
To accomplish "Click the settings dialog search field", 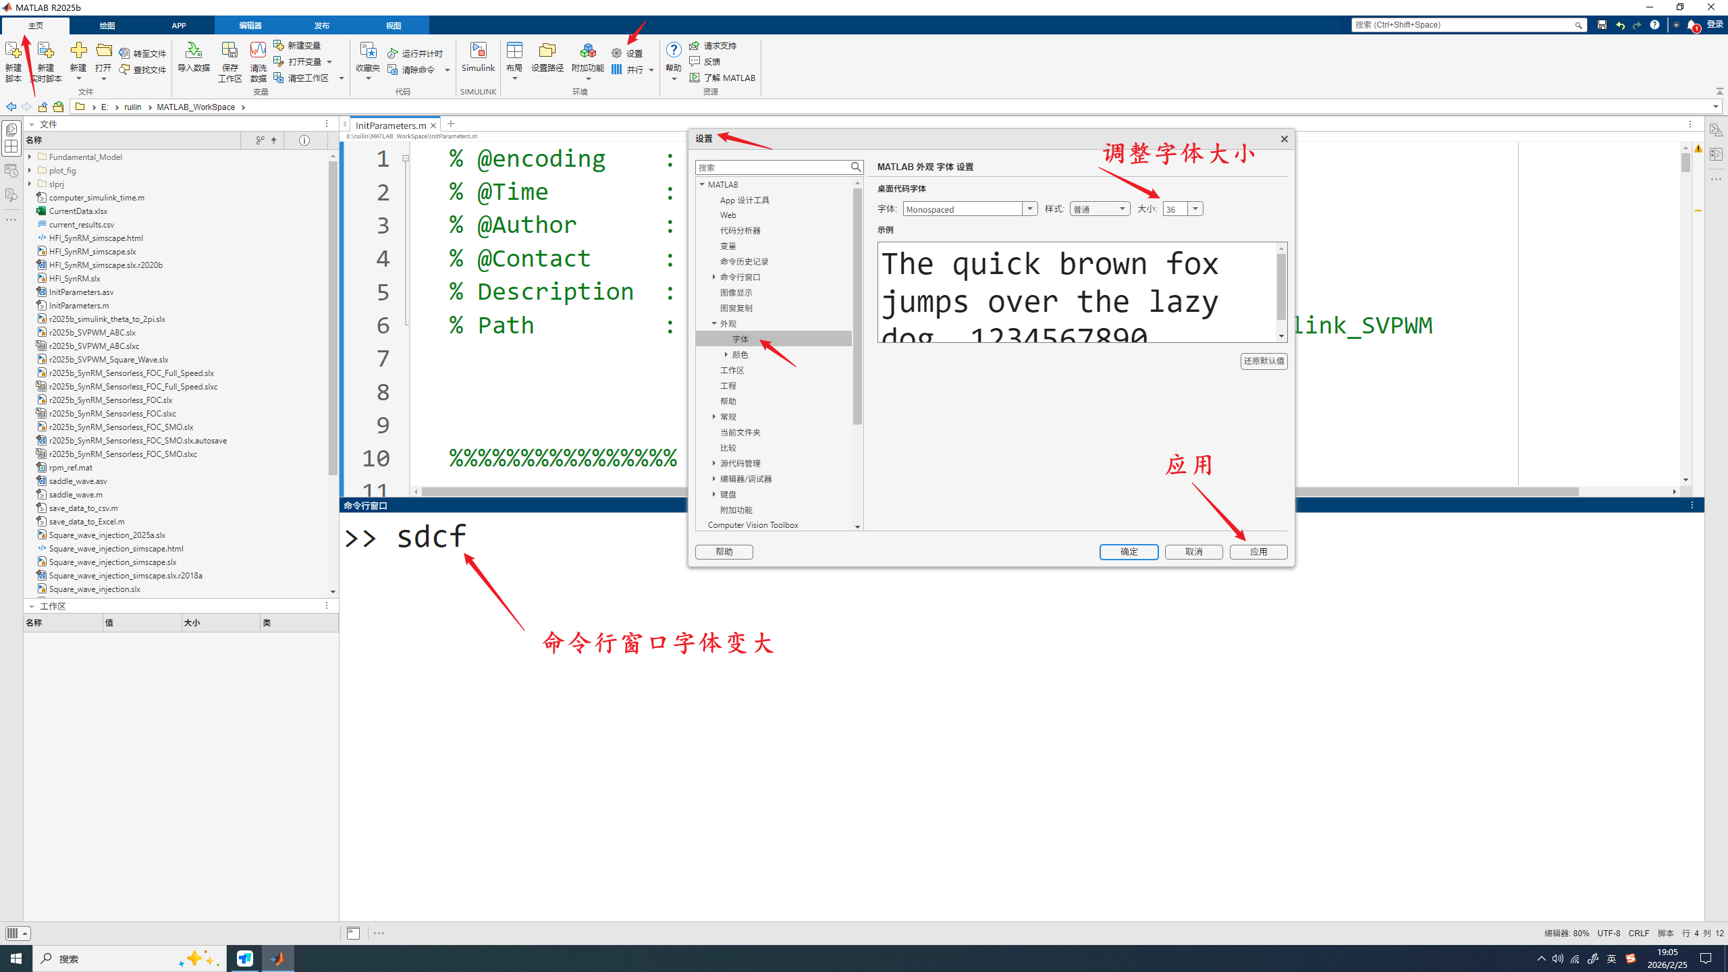I will point(772,167).
